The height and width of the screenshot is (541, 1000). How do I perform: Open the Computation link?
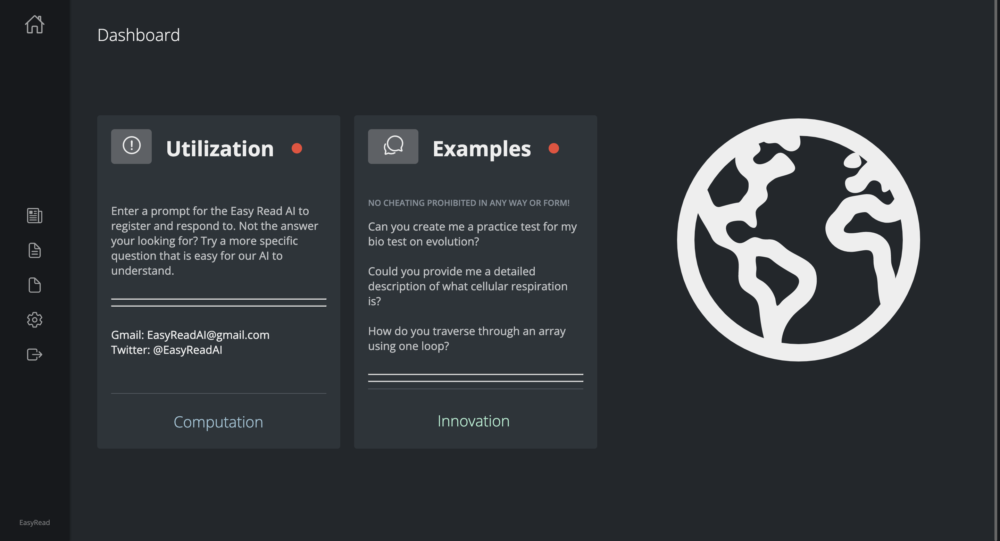[218, 422]
